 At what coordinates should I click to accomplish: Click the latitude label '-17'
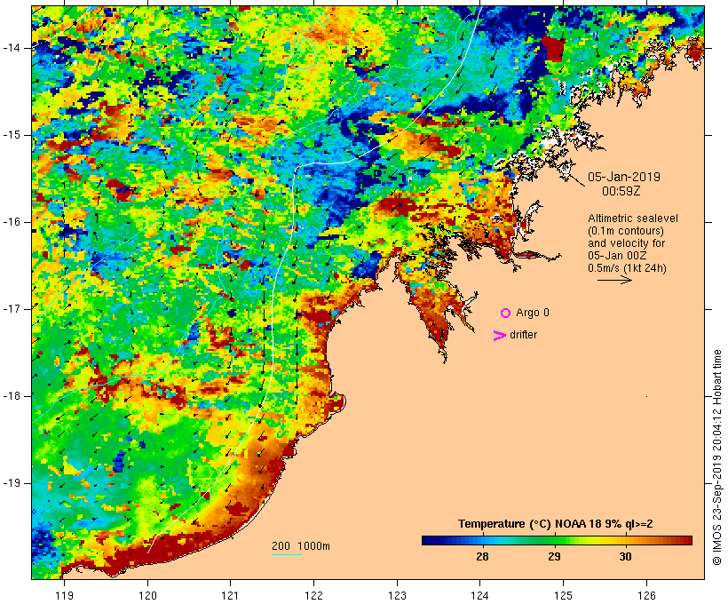12,309
